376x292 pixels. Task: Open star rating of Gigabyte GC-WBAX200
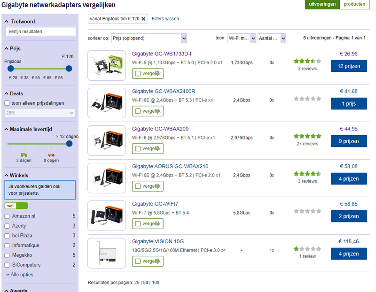pos(307,136)
